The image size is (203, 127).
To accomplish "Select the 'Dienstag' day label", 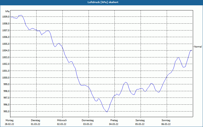I will coord(36,120).
